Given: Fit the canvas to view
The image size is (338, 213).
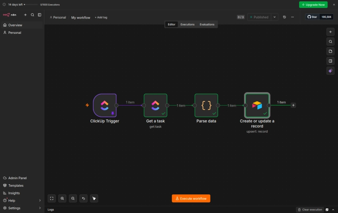Looking at the screenshot, I should coord(52,198).
